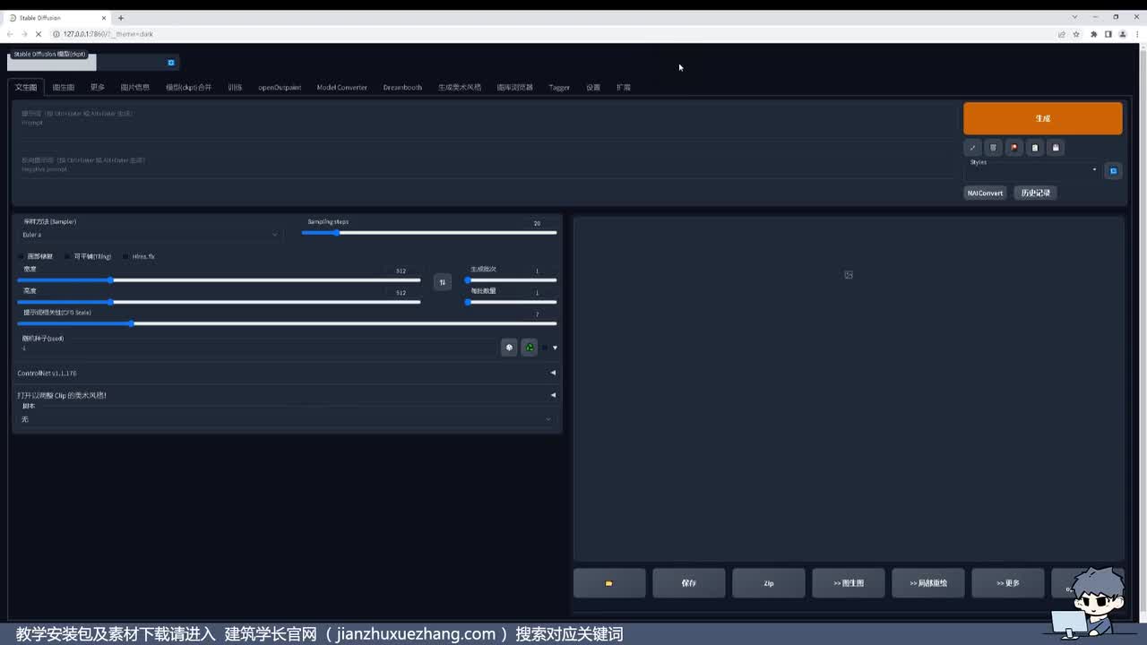Open the Model Converter tab
1147x645 pixels.
[341, 88]
